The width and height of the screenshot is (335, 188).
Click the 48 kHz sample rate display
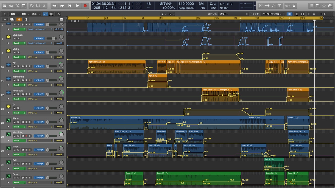pos(149,5)
